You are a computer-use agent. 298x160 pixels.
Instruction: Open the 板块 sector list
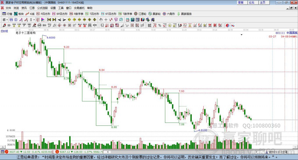(19, 14)
